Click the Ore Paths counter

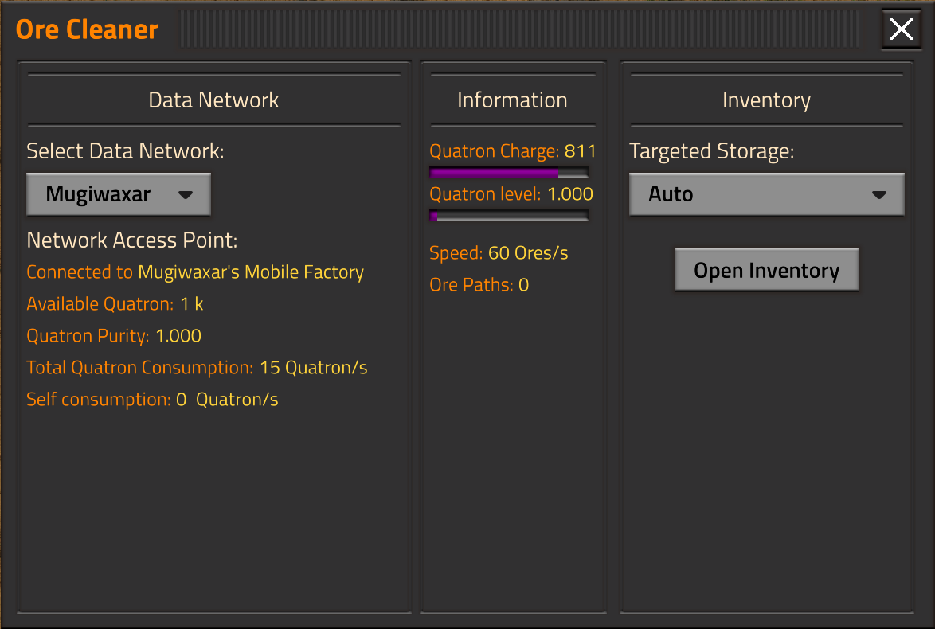(x=479, y=285)
